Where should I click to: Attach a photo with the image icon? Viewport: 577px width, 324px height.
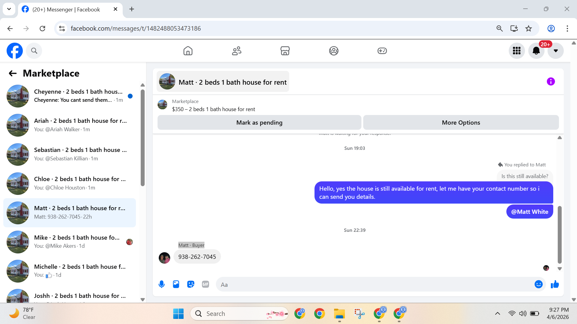point(176,284)
